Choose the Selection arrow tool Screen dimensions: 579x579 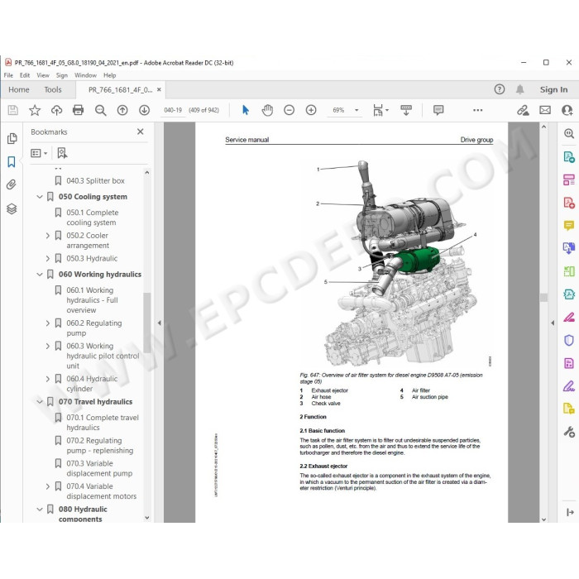coord(246,110)
